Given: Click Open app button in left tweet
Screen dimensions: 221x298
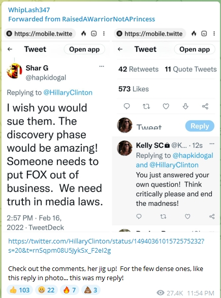Looking at the screenshot, I should point(84,49).
